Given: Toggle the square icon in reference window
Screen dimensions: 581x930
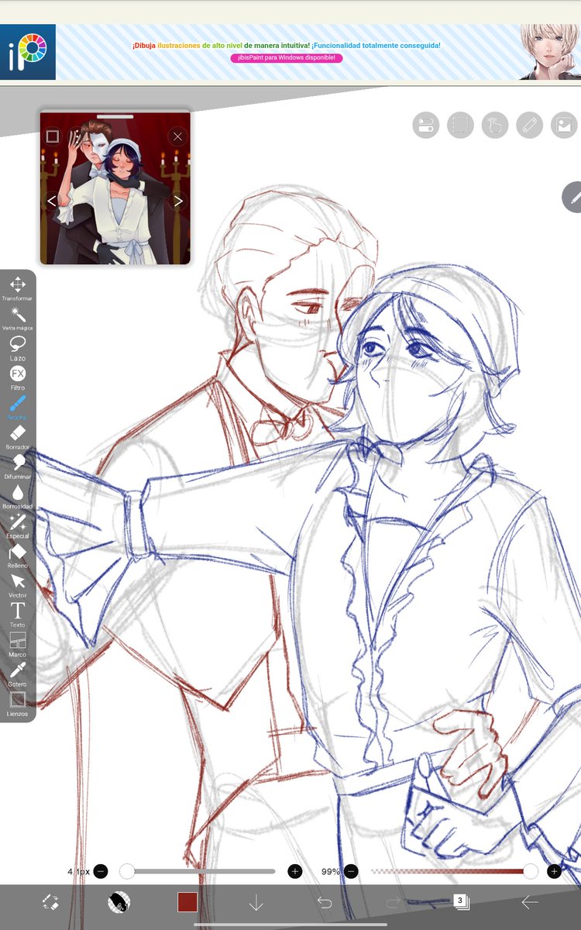Looking at the screenshot, I should tap(52, 136).
